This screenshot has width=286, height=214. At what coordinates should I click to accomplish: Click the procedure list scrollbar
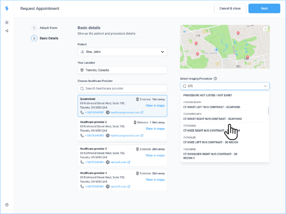point(268,111)
